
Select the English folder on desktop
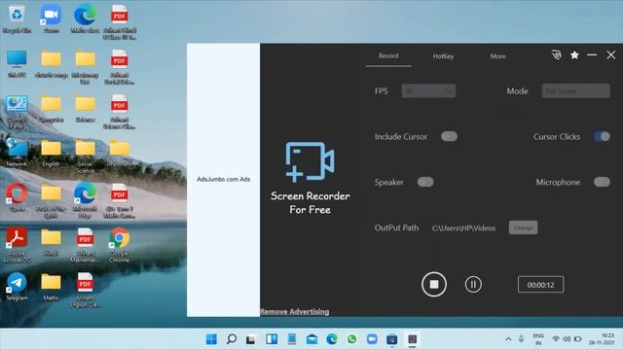[51, 154]
